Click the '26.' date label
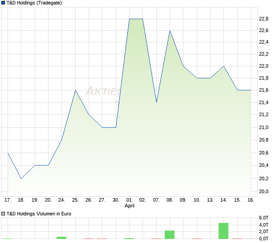 [89, 200]
